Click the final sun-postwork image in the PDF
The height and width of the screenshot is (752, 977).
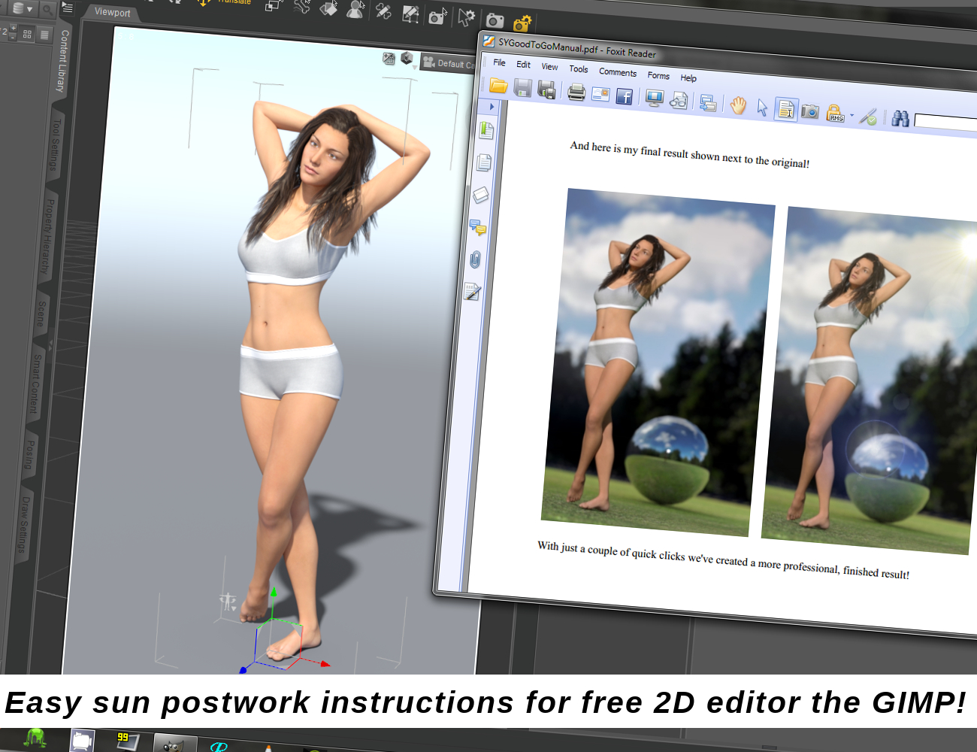(x=870, y=381)
